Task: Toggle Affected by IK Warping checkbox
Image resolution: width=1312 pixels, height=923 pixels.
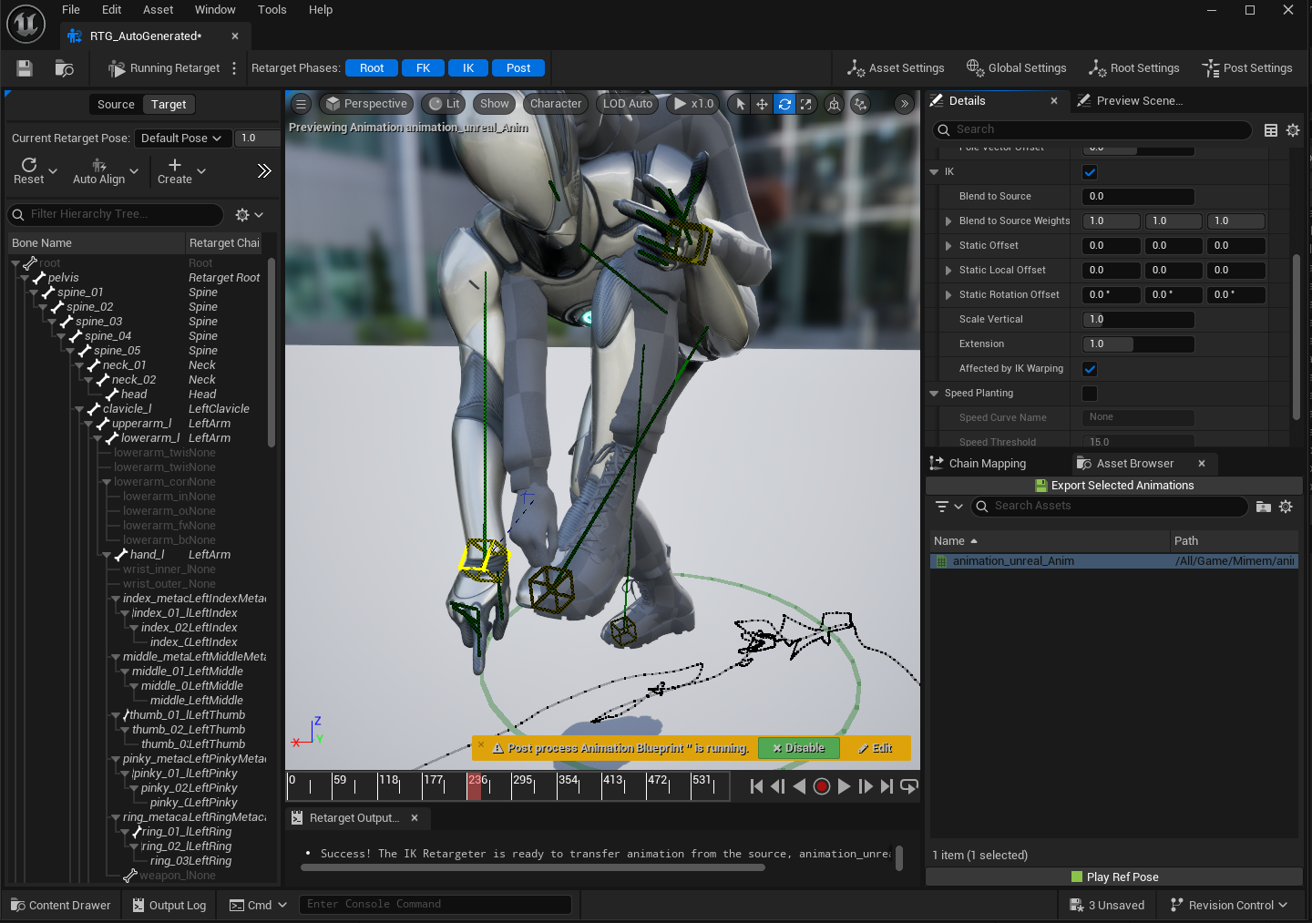Action: tap(1090, 369)
